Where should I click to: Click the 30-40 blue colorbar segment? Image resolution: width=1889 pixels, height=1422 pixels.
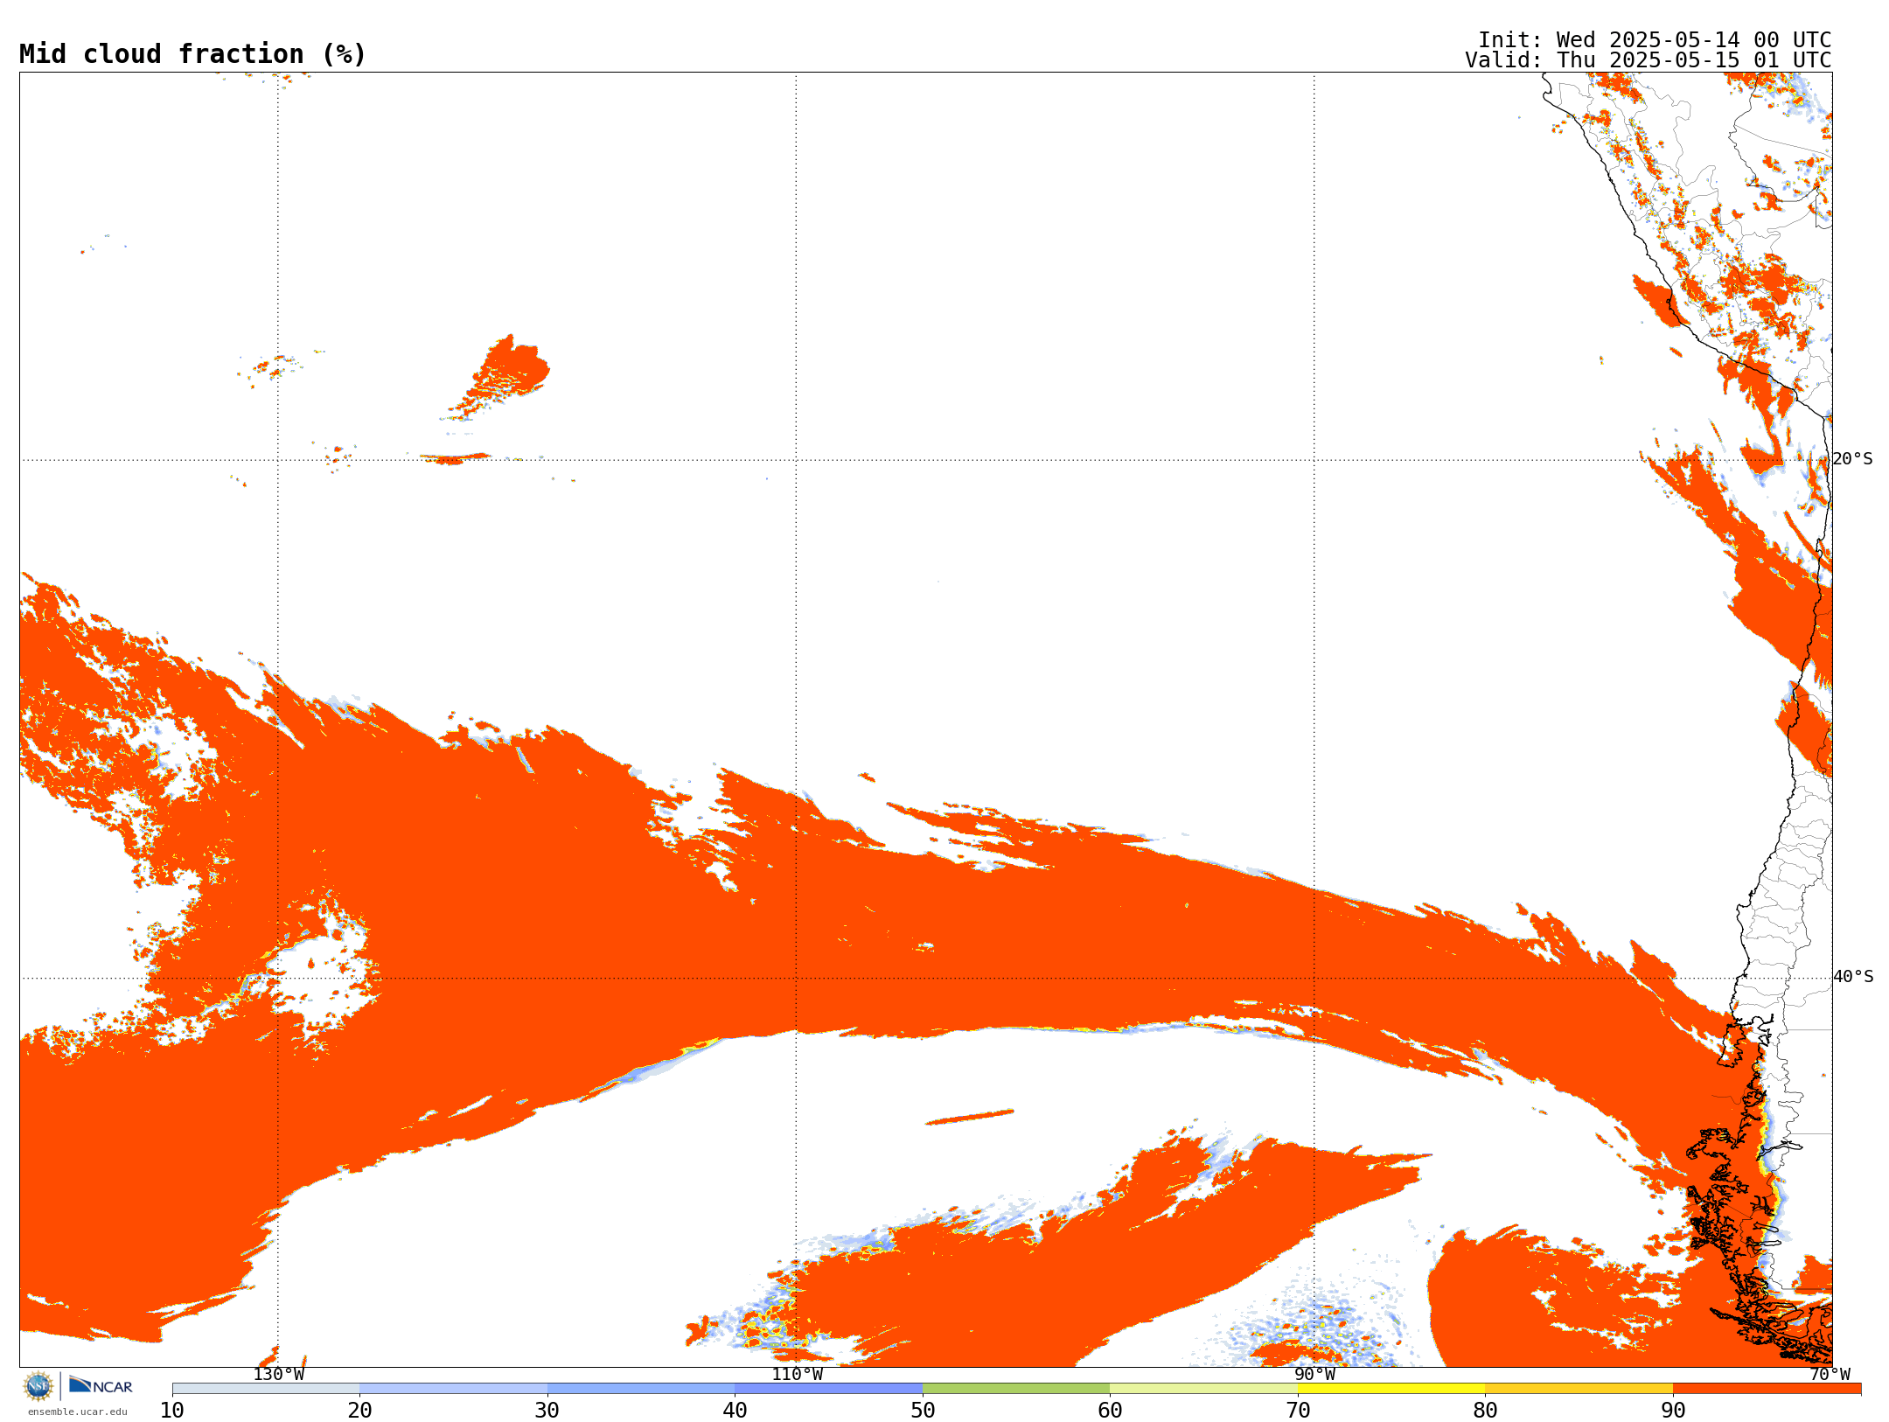[x=641, y=1389]
